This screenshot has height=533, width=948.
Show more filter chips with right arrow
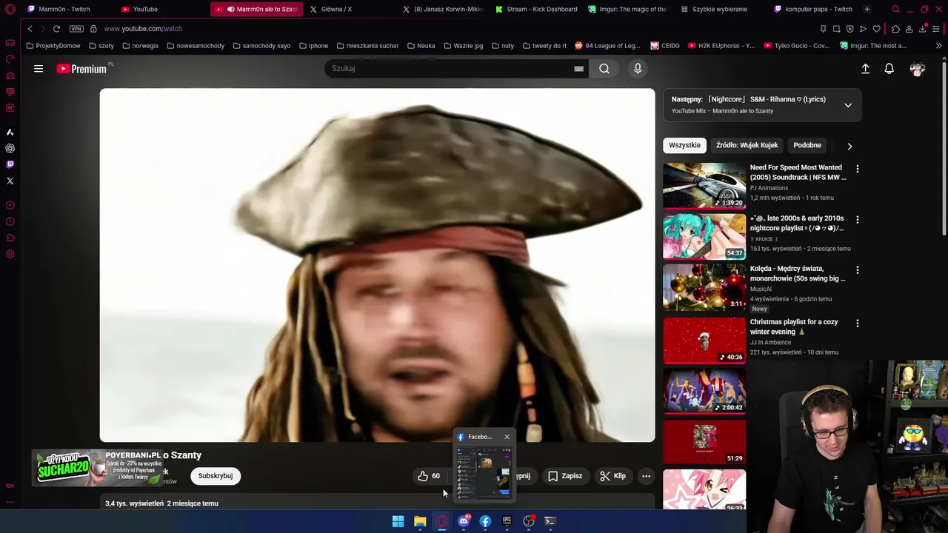pos(849,146)
